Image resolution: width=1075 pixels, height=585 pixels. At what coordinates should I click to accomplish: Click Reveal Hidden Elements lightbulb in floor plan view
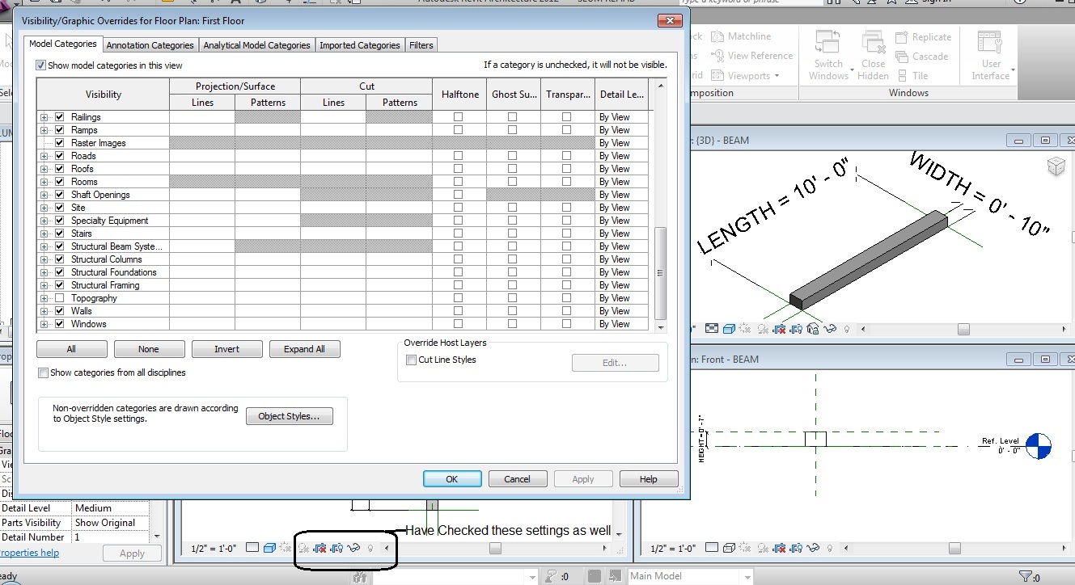pos(370,548)
